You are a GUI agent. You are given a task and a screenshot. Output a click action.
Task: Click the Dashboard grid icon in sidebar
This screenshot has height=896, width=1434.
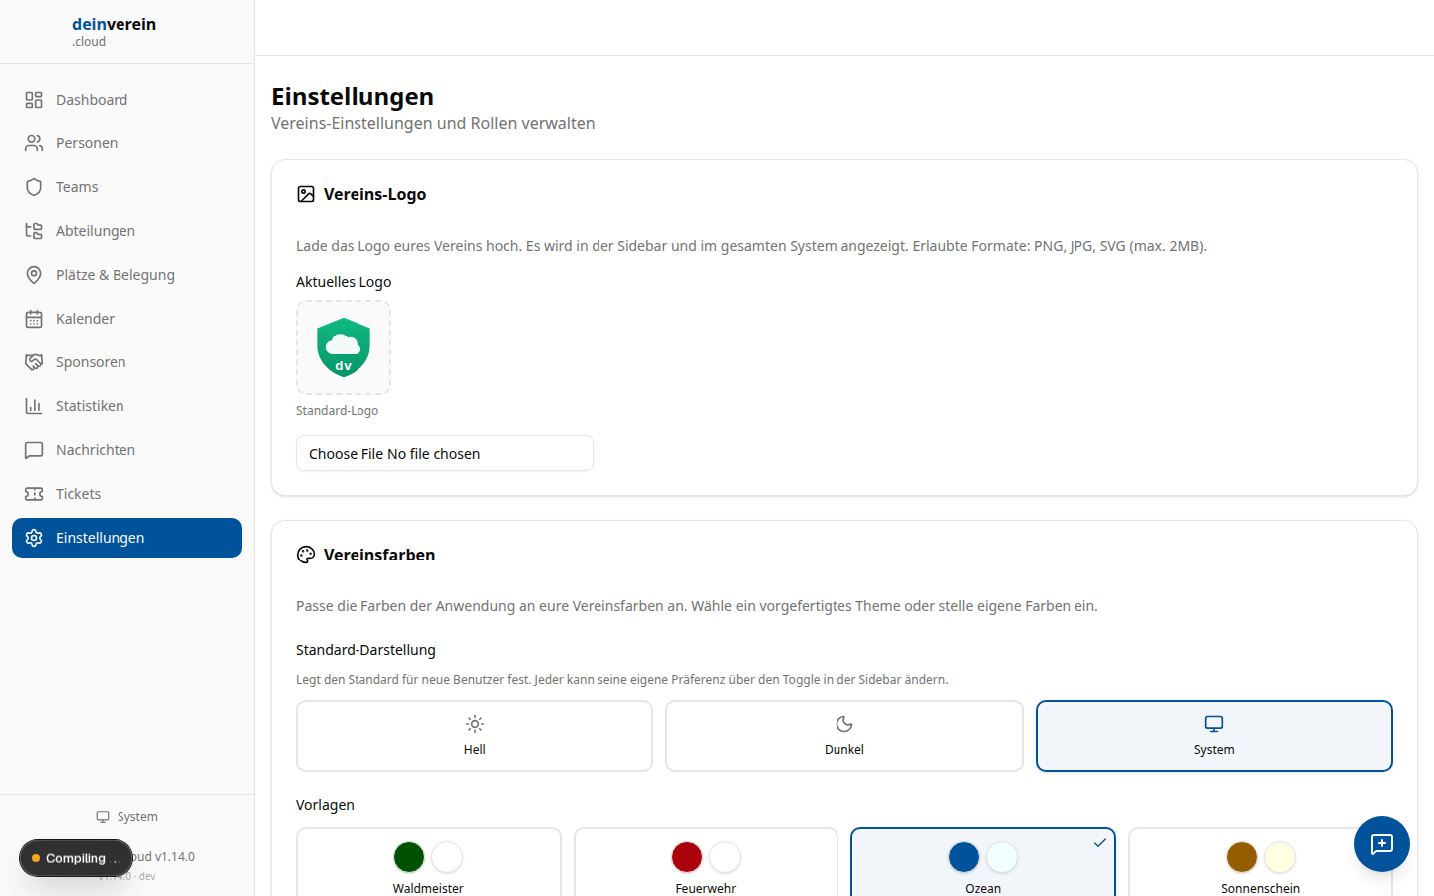(x=34, y=100)
